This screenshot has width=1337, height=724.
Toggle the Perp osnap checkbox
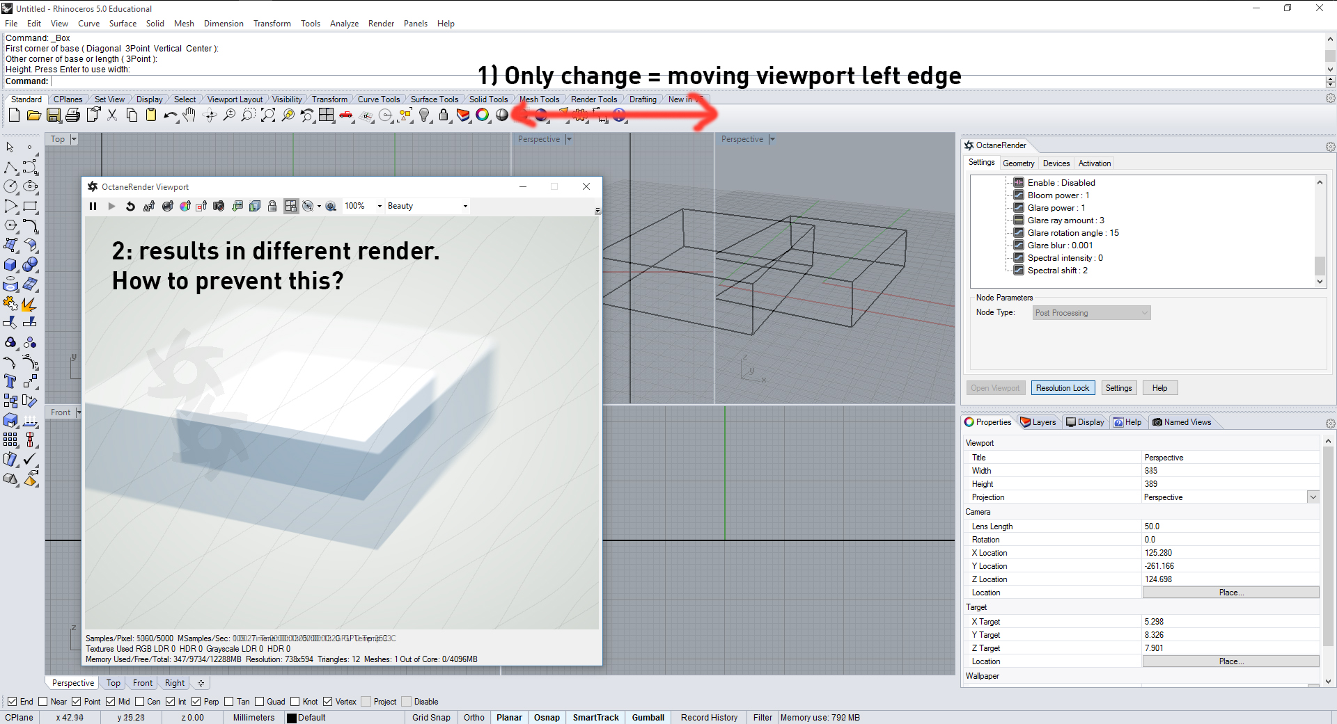pos(196,702)
